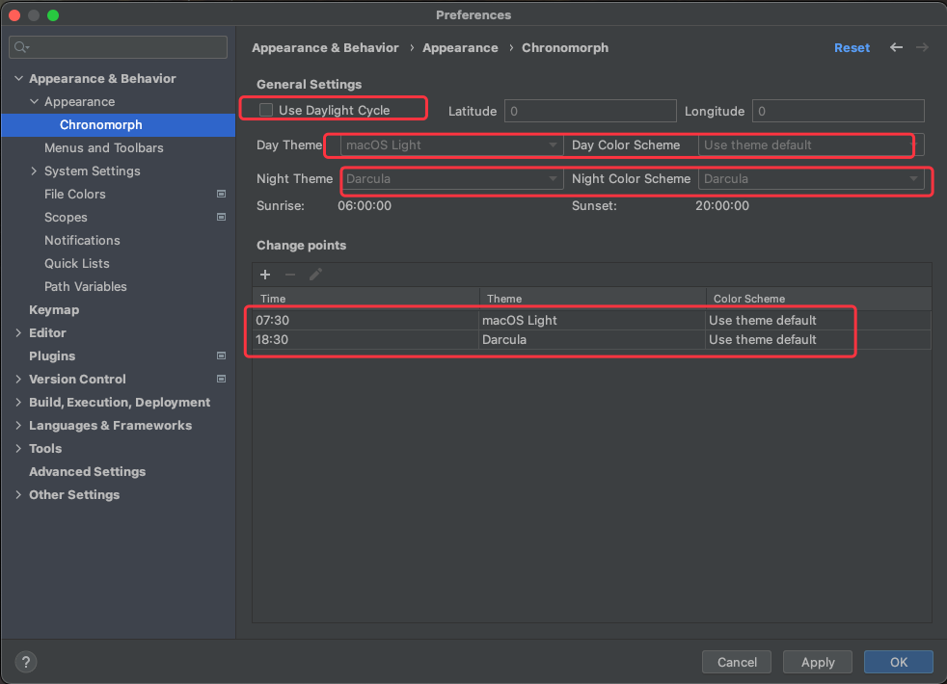The image size is (947, 684).
Task: Click Use theme default cell in 18:30 row
Action: (819, 339)
